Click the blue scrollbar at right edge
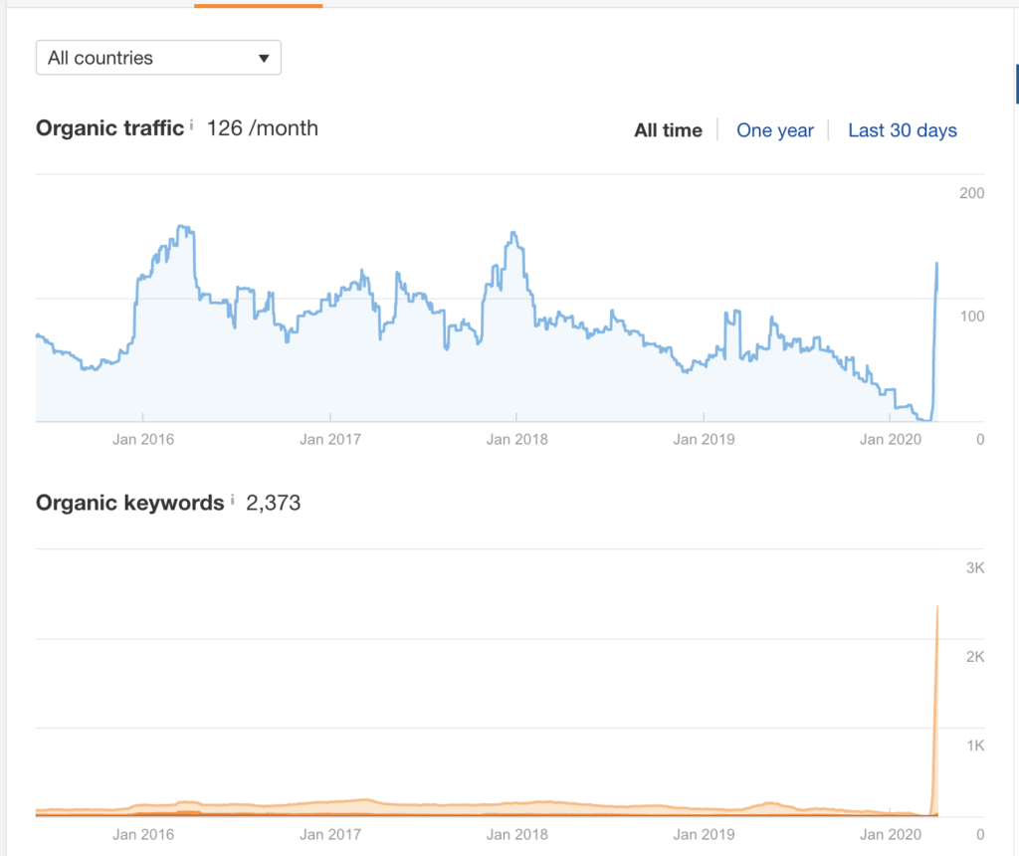The width and height of the screenshot is (1019, 856). click(1016, 84)
